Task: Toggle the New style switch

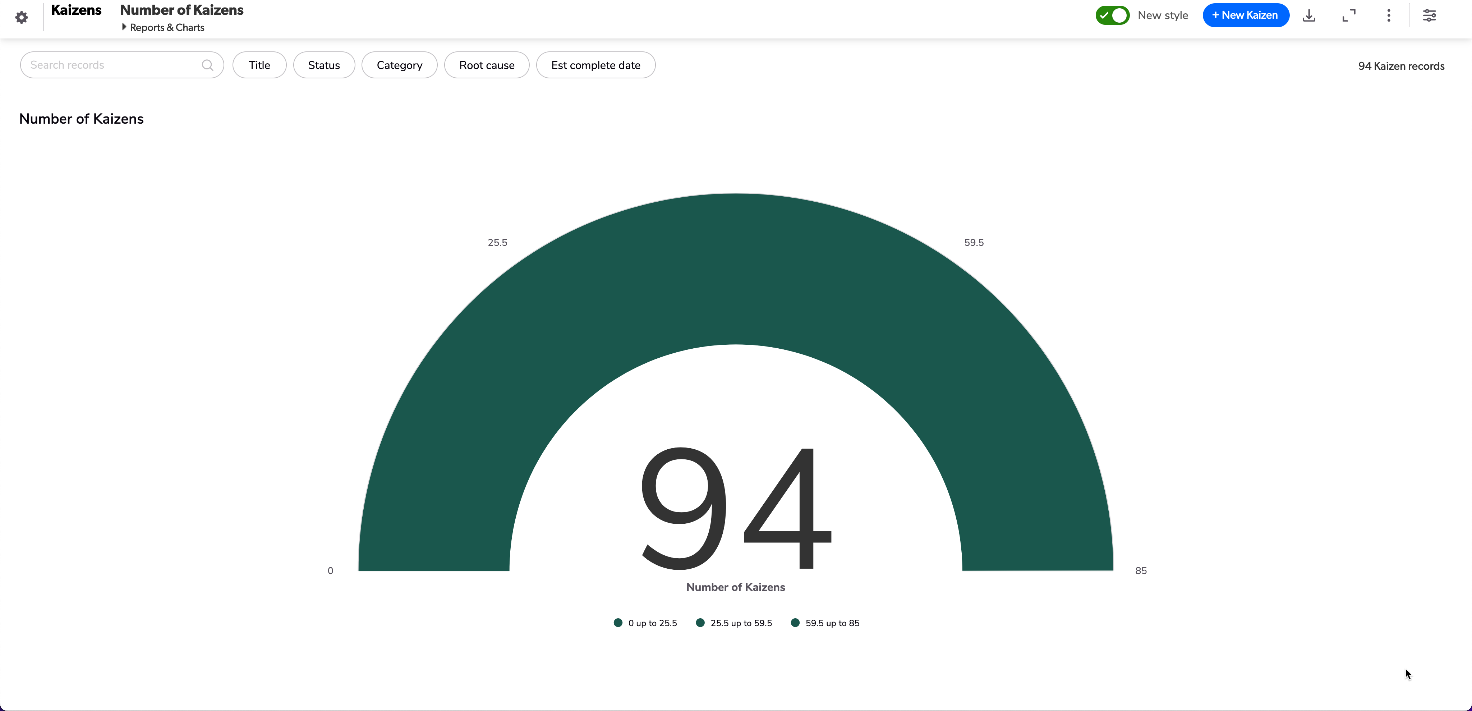Action: pos(1112,15)
